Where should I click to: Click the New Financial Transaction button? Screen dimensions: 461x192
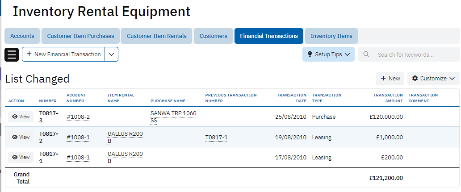[63, 54]
